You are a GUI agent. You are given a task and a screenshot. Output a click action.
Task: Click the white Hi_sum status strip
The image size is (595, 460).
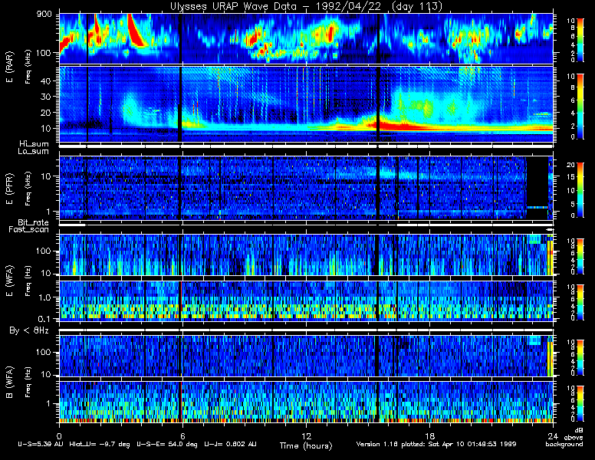[x=306, y=146]
